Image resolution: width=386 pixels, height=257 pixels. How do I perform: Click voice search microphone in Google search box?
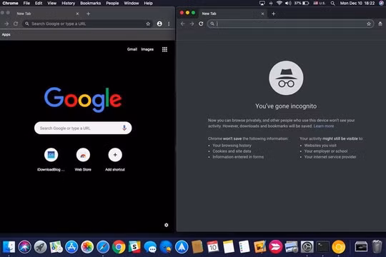(124, 128)
